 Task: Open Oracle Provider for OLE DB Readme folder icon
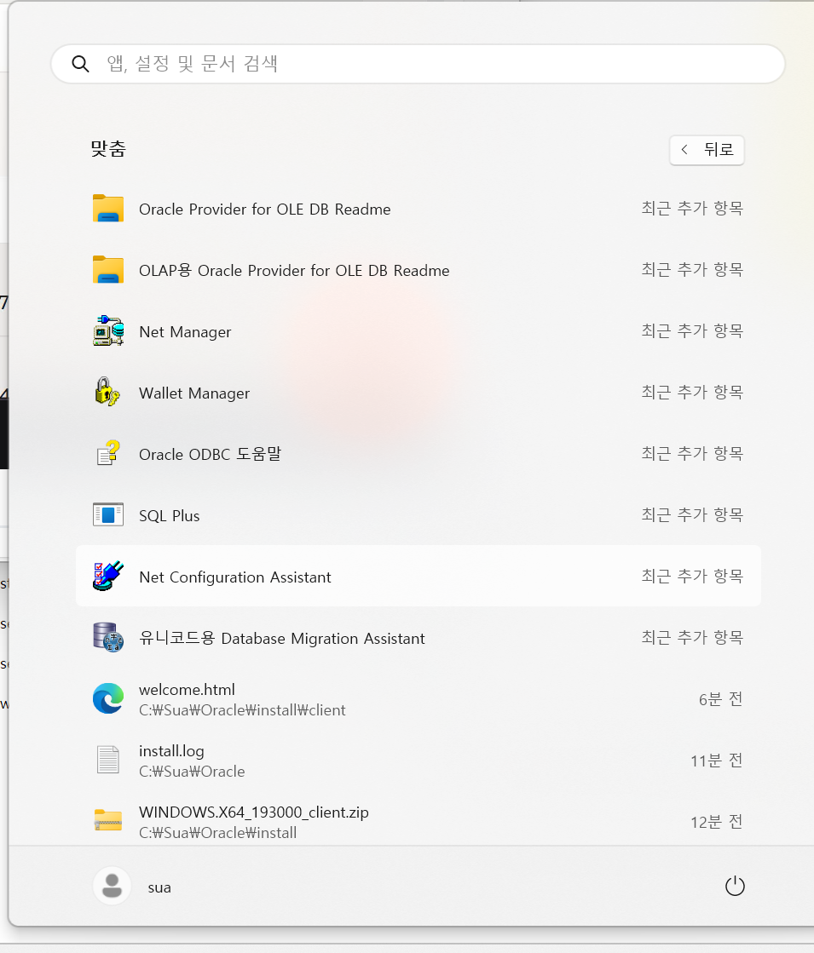108,209
